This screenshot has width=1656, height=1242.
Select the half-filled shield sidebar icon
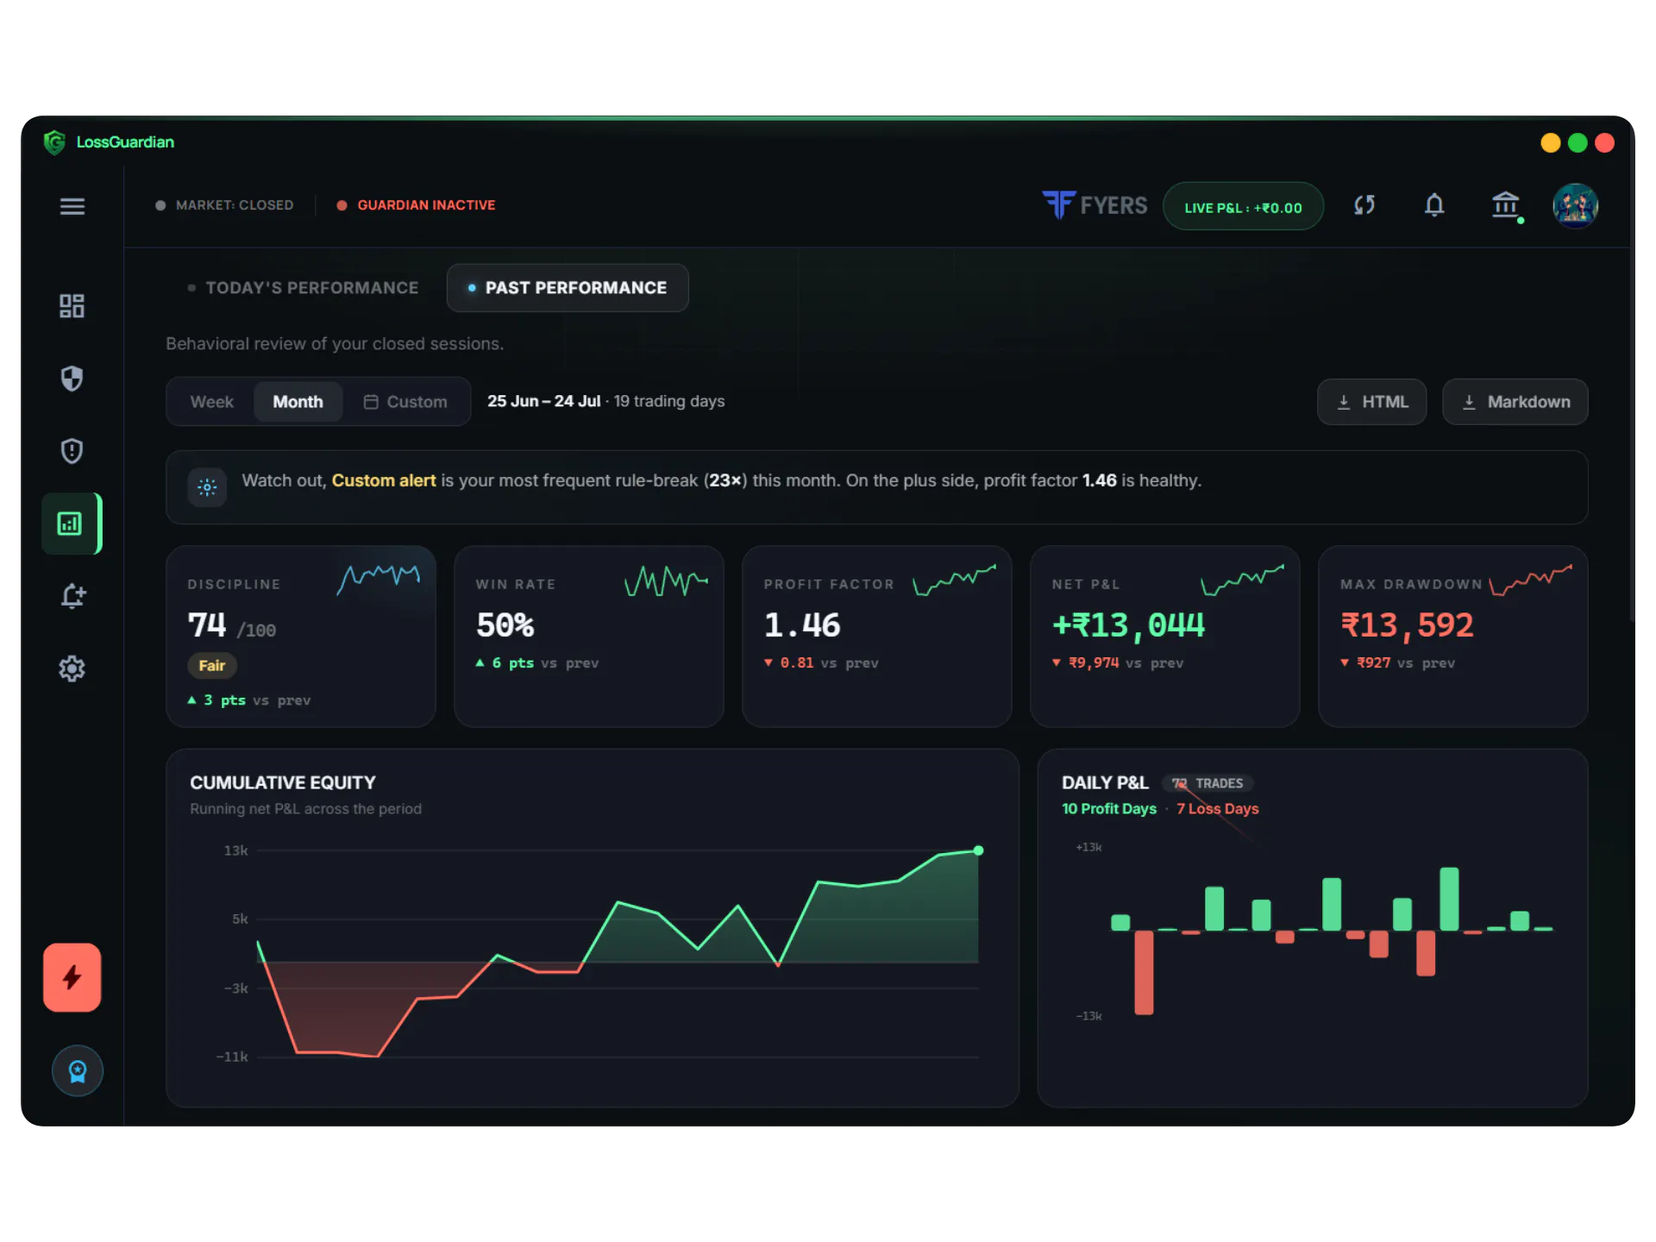coord(72,379)
